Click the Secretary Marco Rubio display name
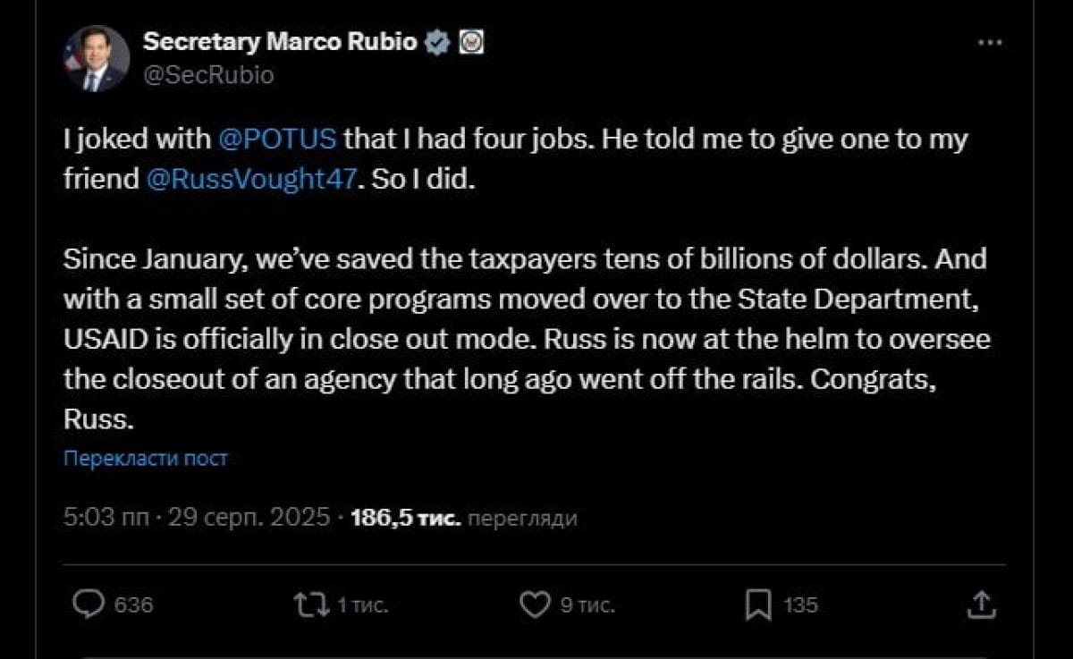 pyautogui.click(x=280, y=42)
